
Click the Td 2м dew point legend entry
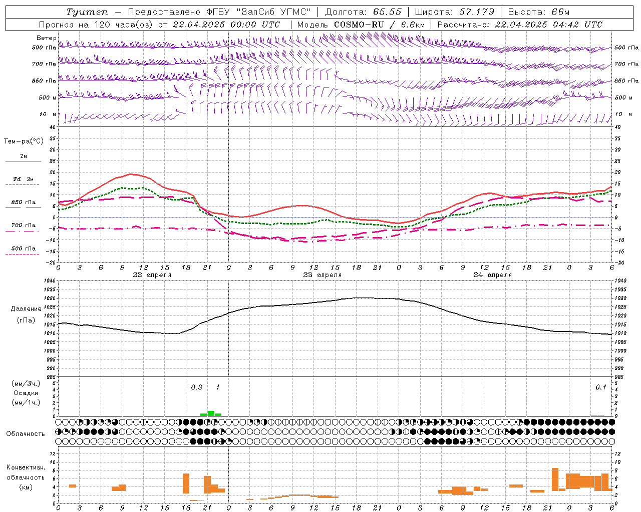23,179
